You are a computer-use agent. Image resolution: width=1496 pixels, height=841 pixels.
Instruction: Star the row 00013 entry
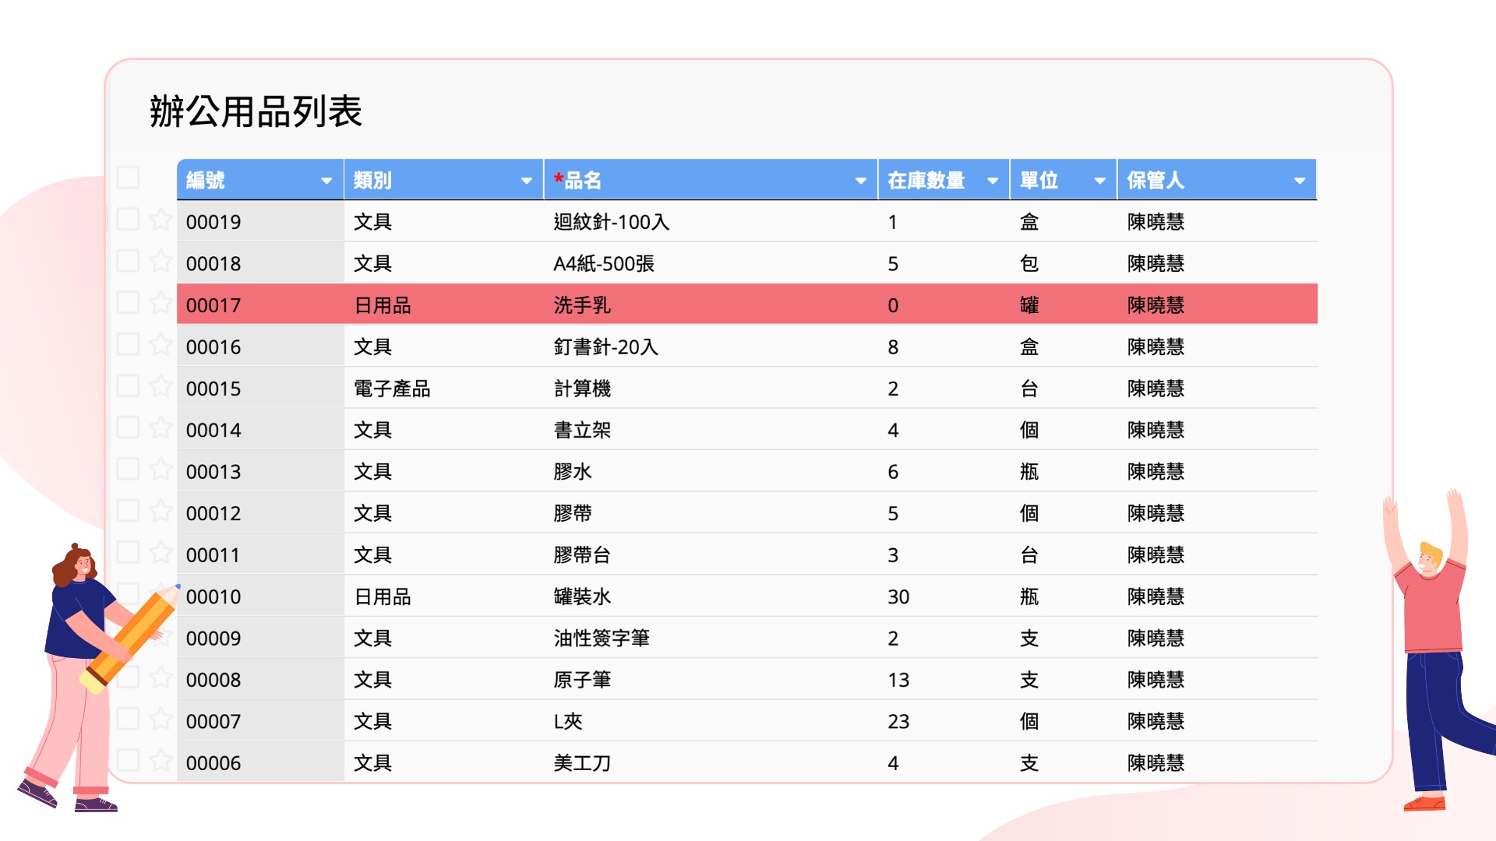pos(161,470)
